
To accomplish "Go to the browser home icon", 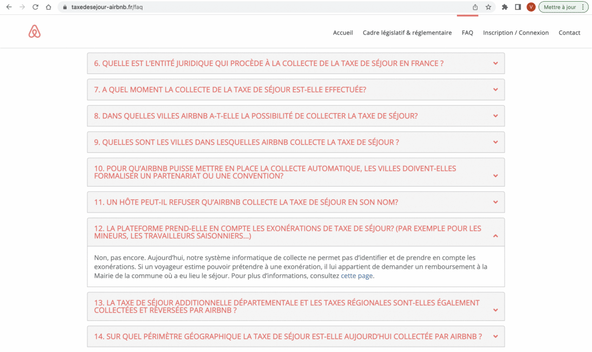I will pos(48,7).
